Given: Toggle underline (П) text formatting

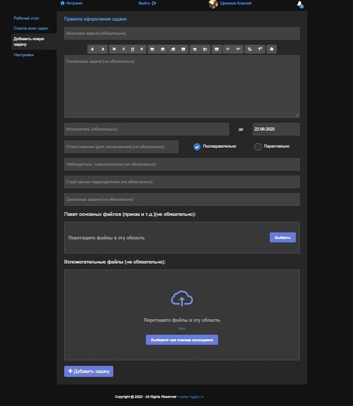Looking at the screenshot, I should coord(132,49).
